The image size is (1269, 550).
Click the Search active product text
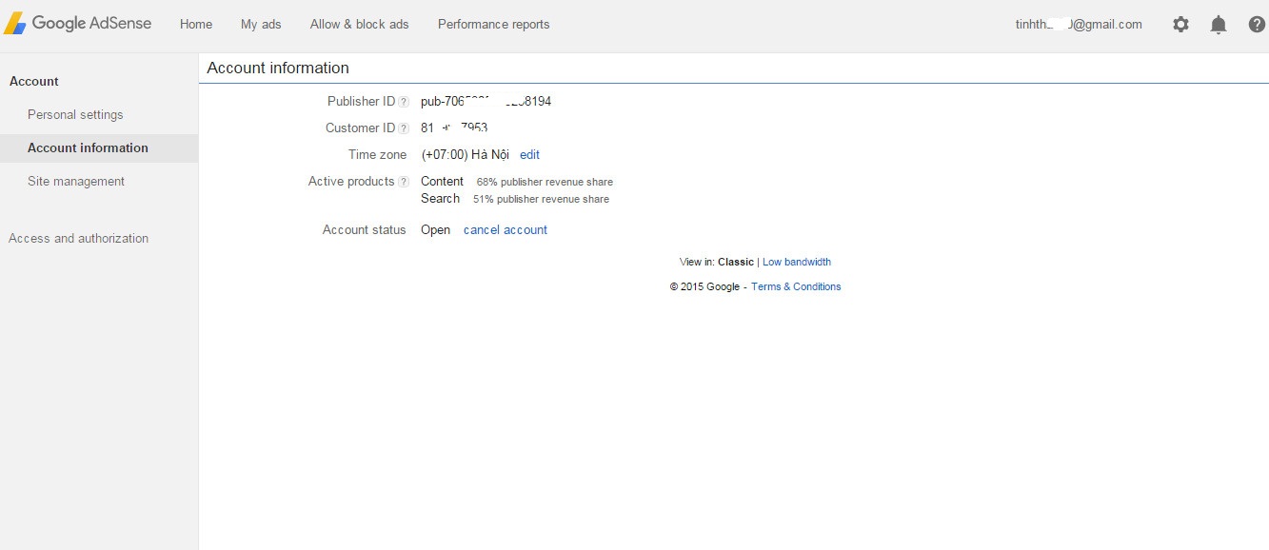pyautogui.click(x=440, y=199)
